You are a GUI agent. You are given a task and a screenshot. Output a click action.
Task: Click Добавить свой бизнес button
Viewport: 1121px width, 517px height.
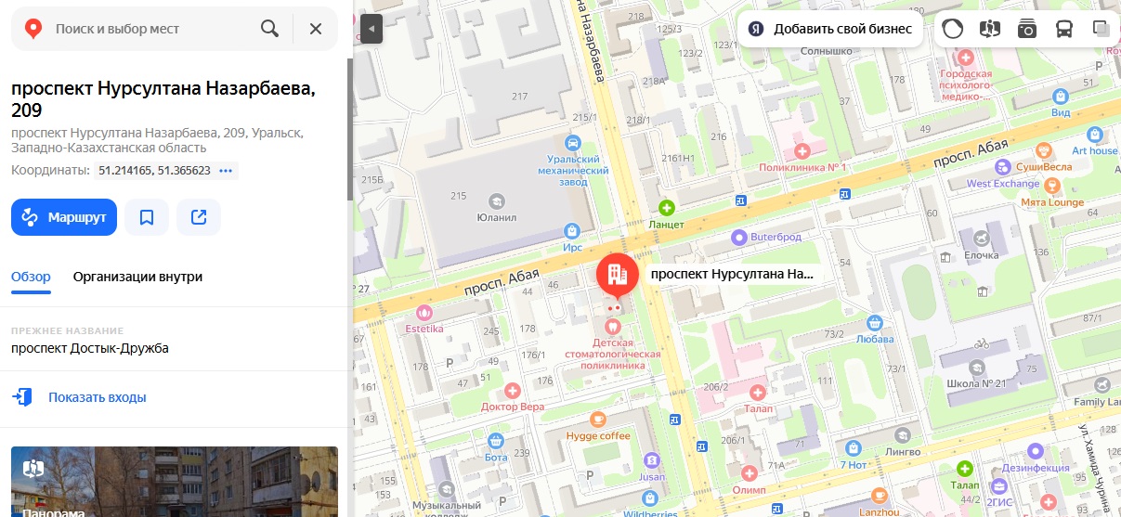click(830, 29)
